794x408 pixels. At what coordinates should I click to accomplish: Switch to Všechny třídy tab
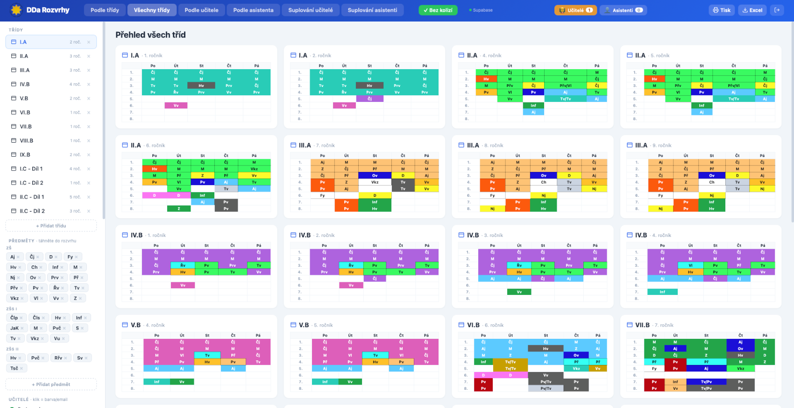(x=152, y=10)
